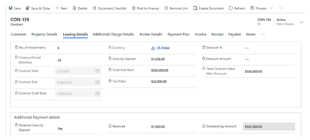Click the Process flow icon
310x140 pixels.
(x=252, y=8)
